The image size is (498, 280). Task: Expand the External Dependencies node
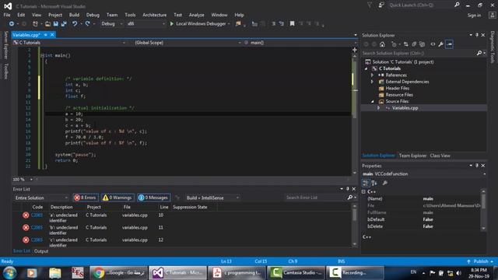tap(372, 82)
